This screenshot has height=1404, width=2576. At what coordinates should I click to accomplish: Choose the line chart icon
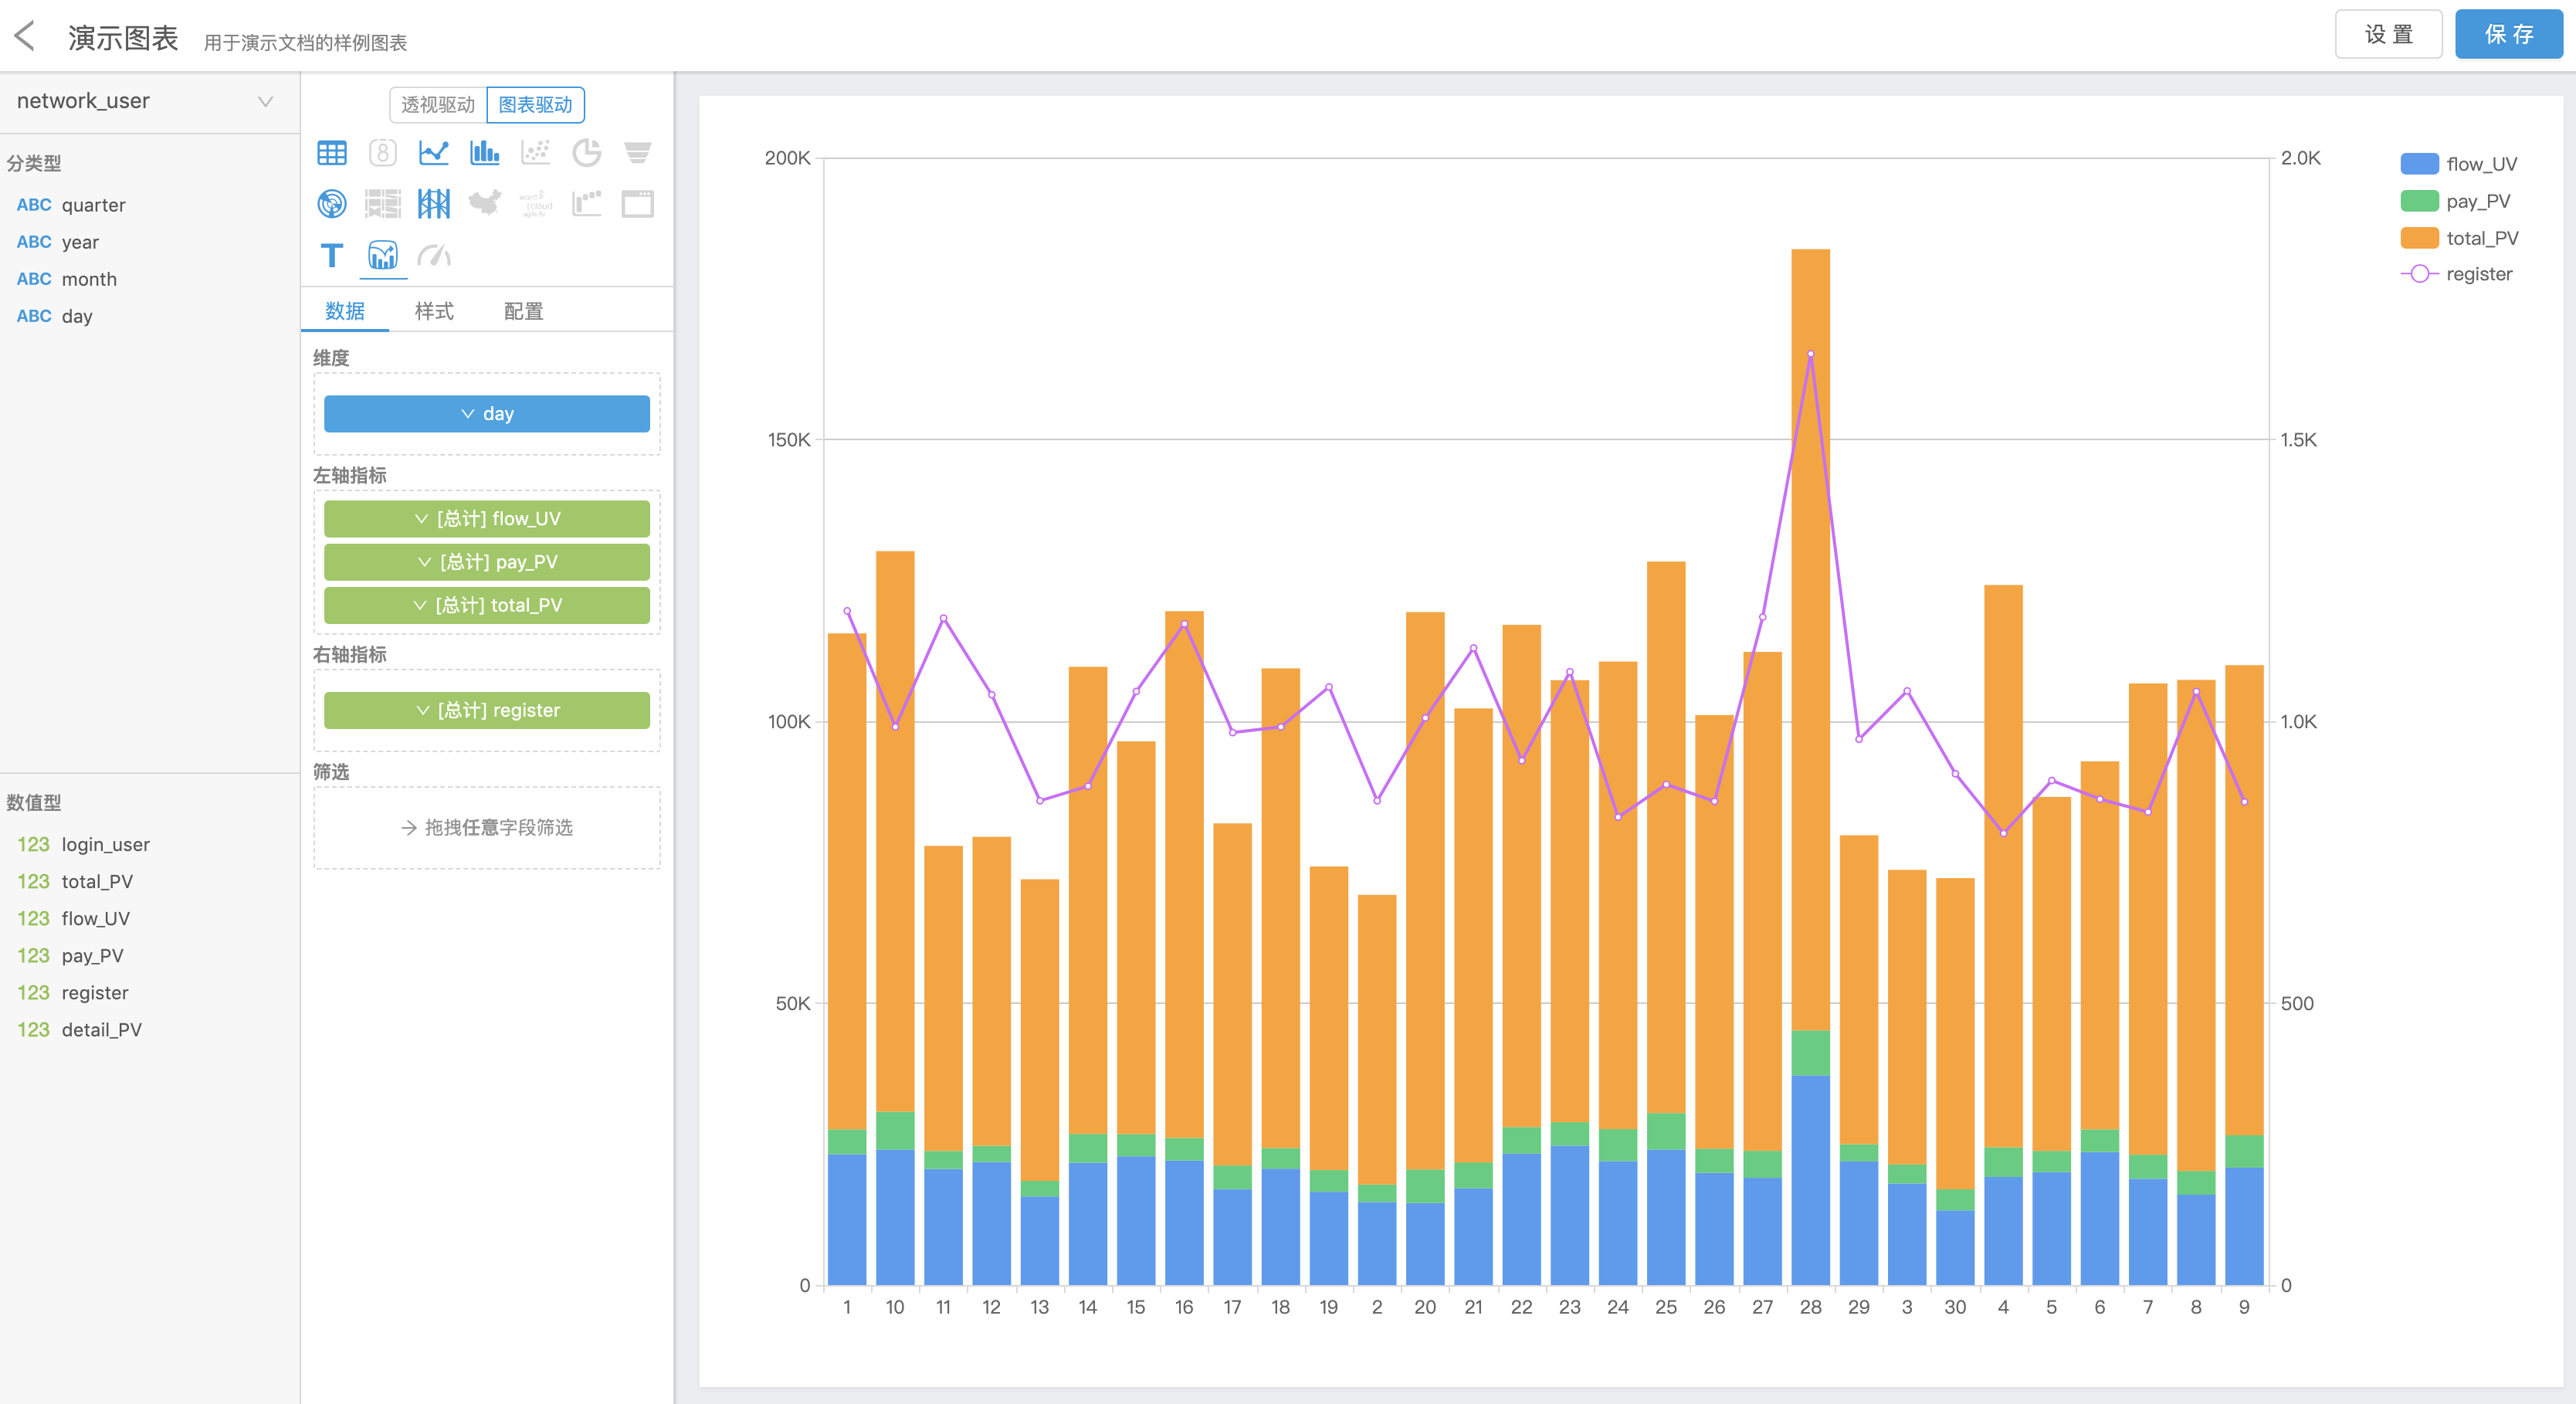click(x=433, y=153)
